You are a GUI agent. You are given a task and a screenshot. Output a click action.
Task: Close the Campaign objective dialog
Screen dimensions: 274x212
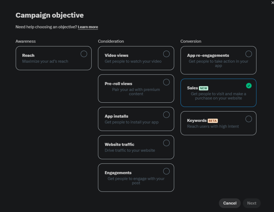pyautogui.click(x=272, y=3)
